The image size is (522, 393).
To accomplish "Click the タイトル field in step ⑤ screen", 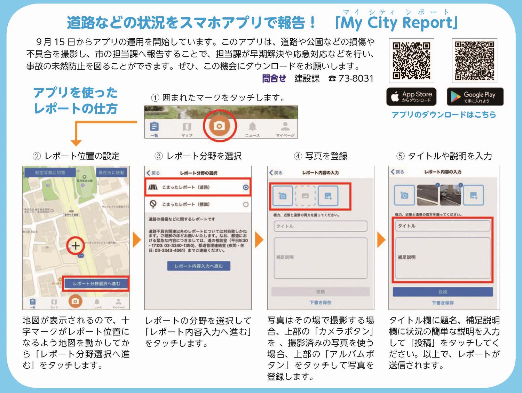I will (x=443, y=226).
